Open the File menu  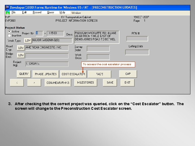(14, 12)
